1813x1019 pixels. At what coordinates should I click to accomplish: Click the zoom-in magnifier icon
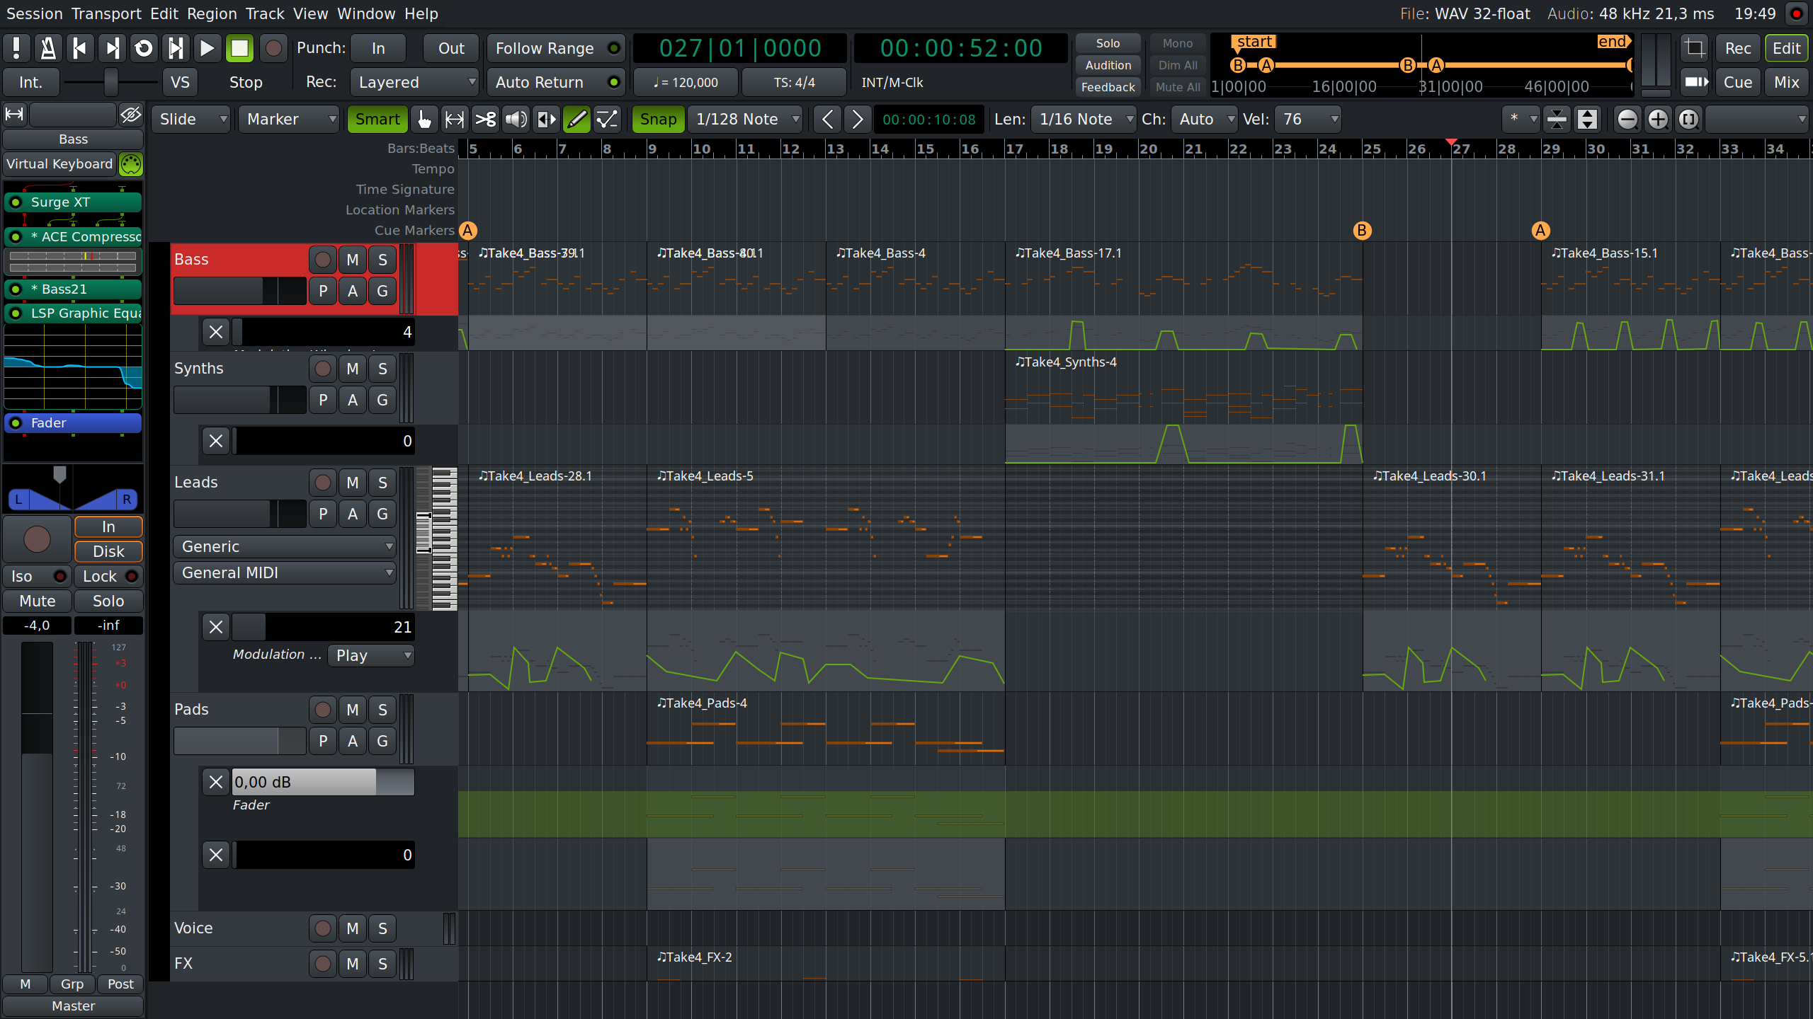coord(1658,119)
